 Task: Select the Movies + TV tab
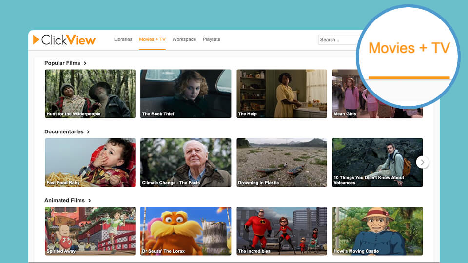coord(152,39)
